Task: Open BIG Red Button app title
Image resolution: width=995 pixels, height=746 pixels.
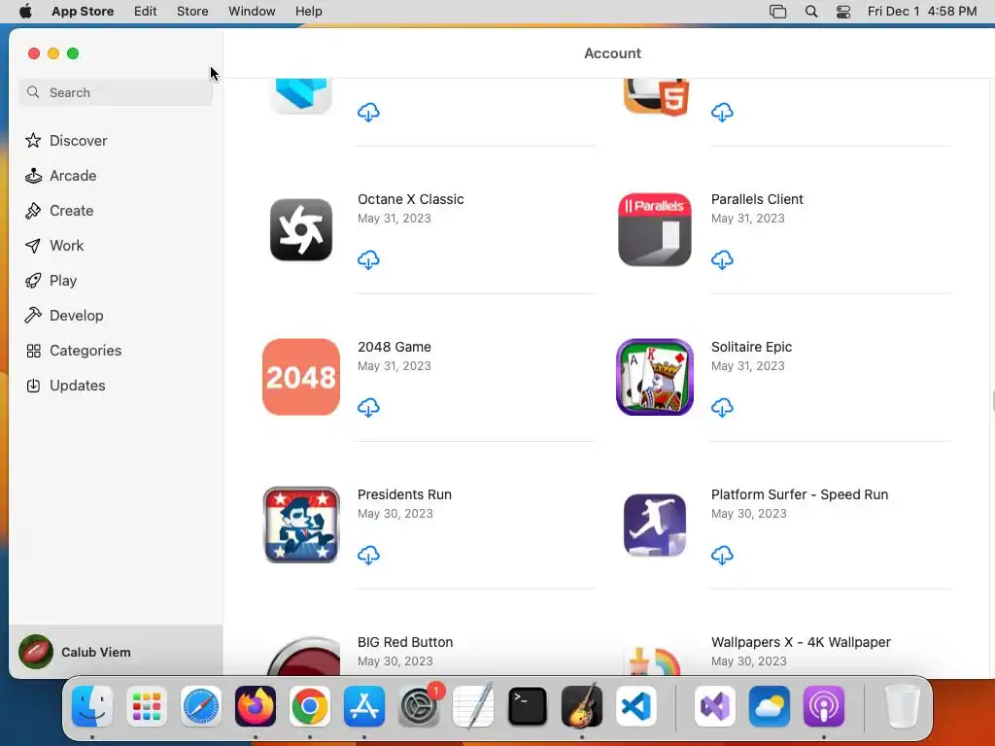Action: pos(405,642)
